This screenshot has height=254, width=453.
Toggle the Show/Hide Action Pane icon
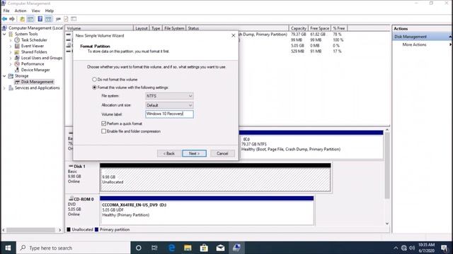coord(48,19)
